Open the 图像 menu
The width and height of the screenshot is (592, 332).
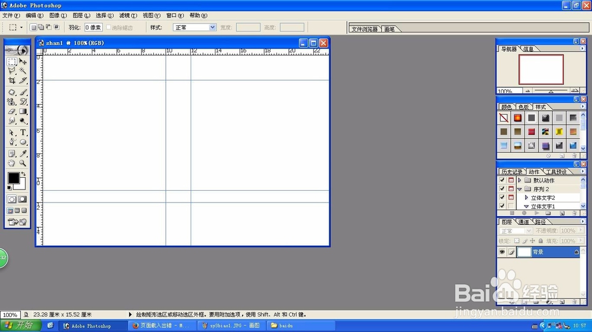[x=58, y=15]
